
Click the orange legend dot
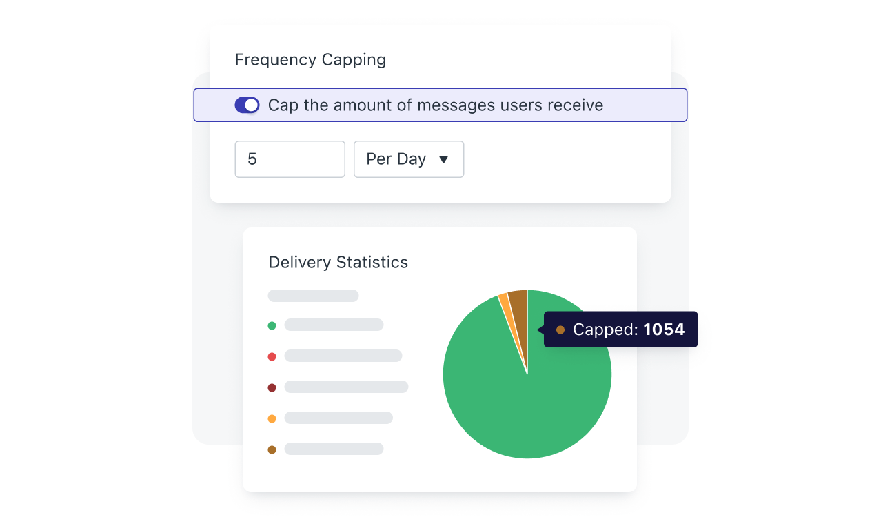tap(272, 418)
